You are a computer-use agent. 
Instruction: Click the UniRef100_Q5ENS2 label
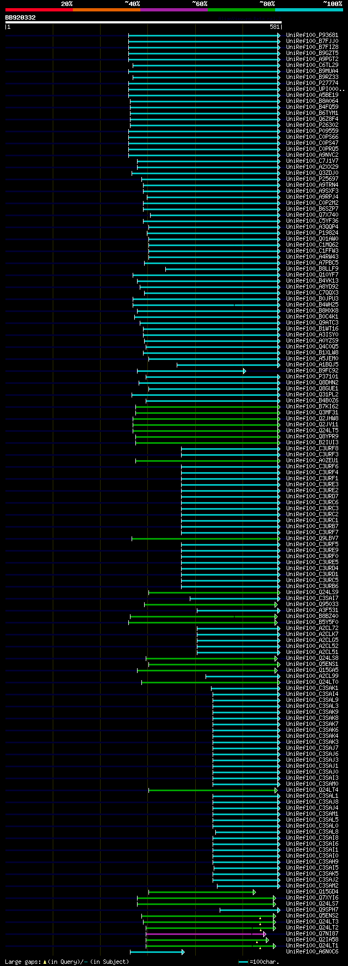coord(312,916)
